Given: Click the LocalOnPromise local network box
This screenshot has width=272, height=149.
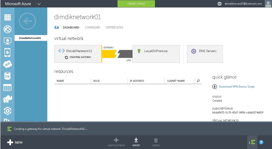Looking at the screenshot, I should tap(156, 54).
